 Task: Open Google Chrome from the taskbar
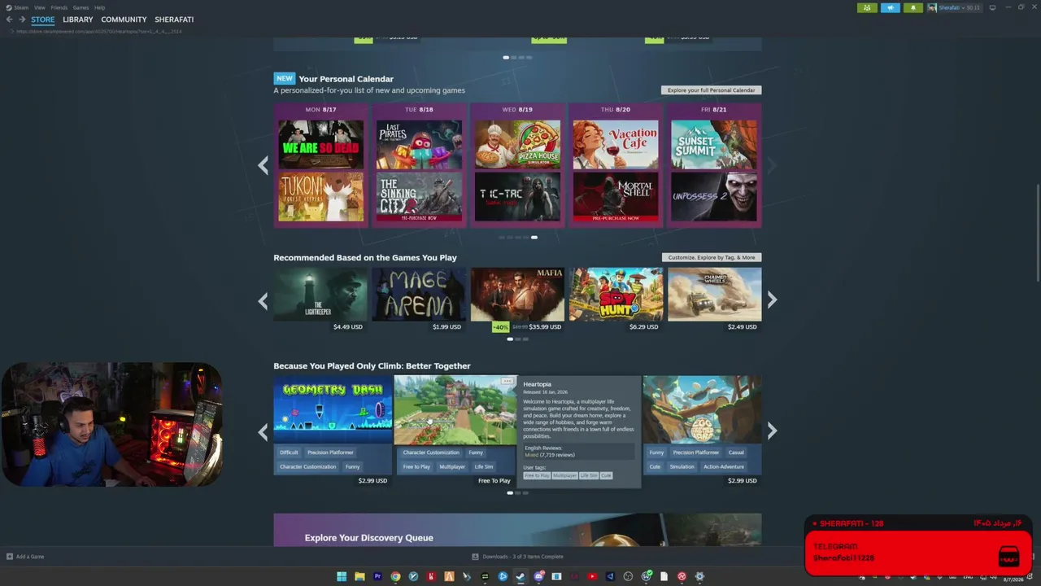click(x=395, y=576)
